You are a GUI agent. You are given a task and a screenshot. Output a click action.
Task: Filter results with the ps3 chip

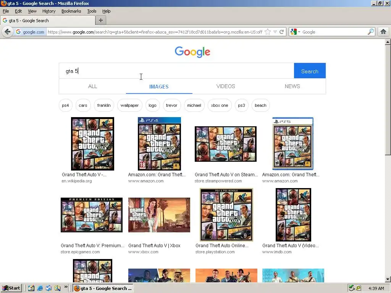coord(241,105)
